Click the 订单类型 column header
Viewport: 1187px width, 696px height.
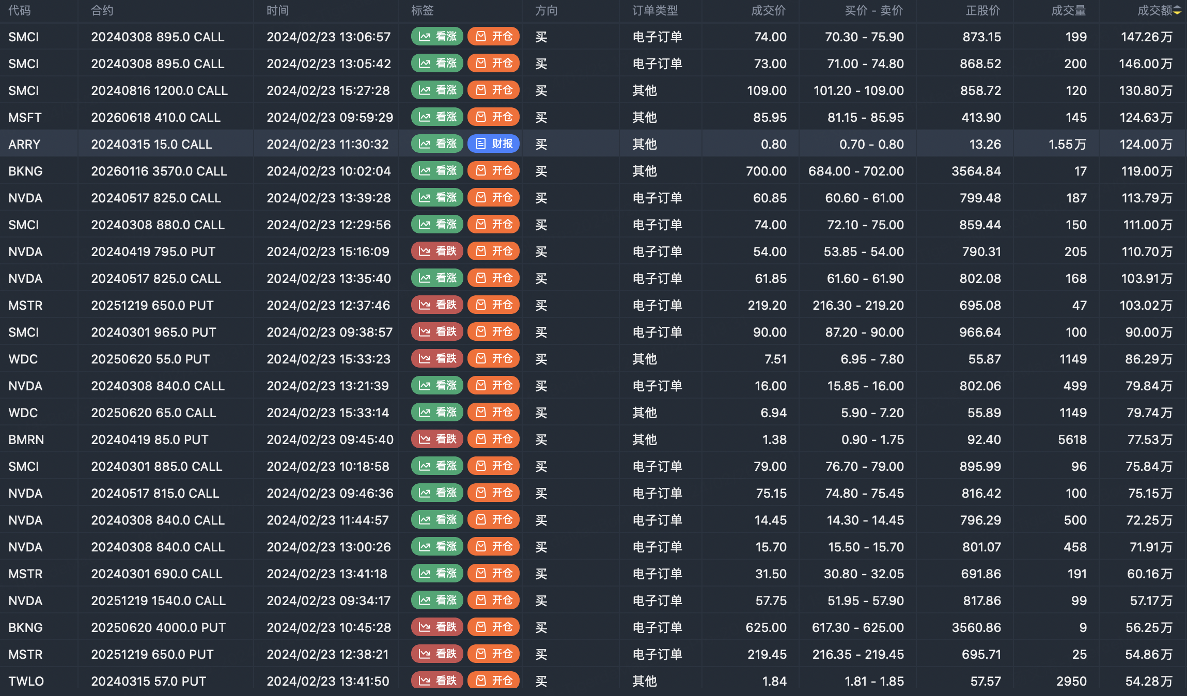pyautogui.click(x=655, y=11)
